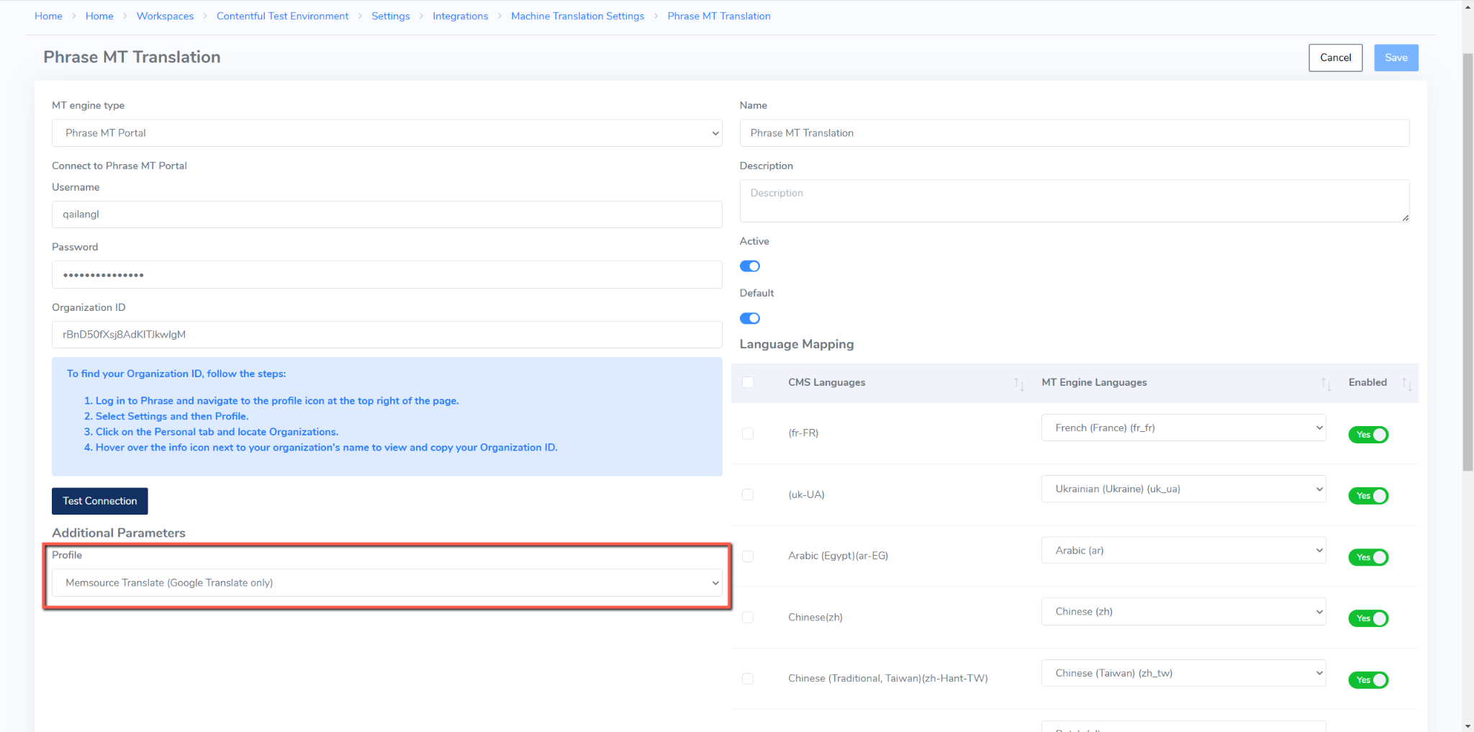Image resolution: width=1474 pixels, height=732 pixels.
Task: Open the Arabic (ar) language dropdown
Action: click(x=1183, y=551)
